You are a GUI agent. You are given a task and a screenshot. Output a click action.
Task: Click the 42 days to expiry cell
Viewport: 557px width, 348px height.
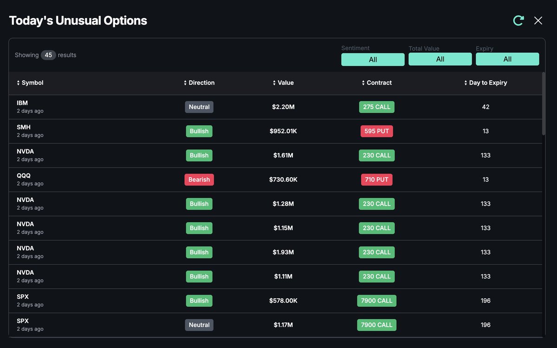(486, 107)
